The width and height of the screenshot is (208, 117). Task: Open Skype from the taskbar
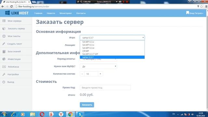pyautogui.click(x=80, y=114)
